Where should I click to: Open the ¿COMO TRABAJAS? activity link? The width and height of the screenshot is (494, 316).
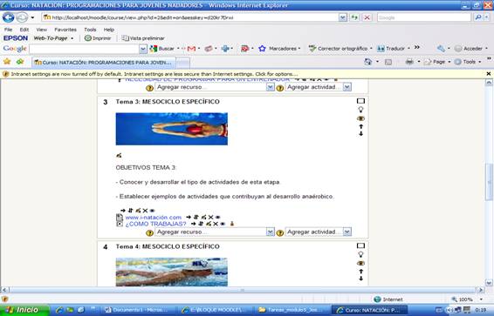pyautogui.click(x=155, y=224)
